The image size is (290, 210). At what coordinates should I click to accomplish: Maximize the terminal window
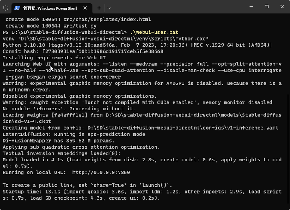[x=267, y=7]
